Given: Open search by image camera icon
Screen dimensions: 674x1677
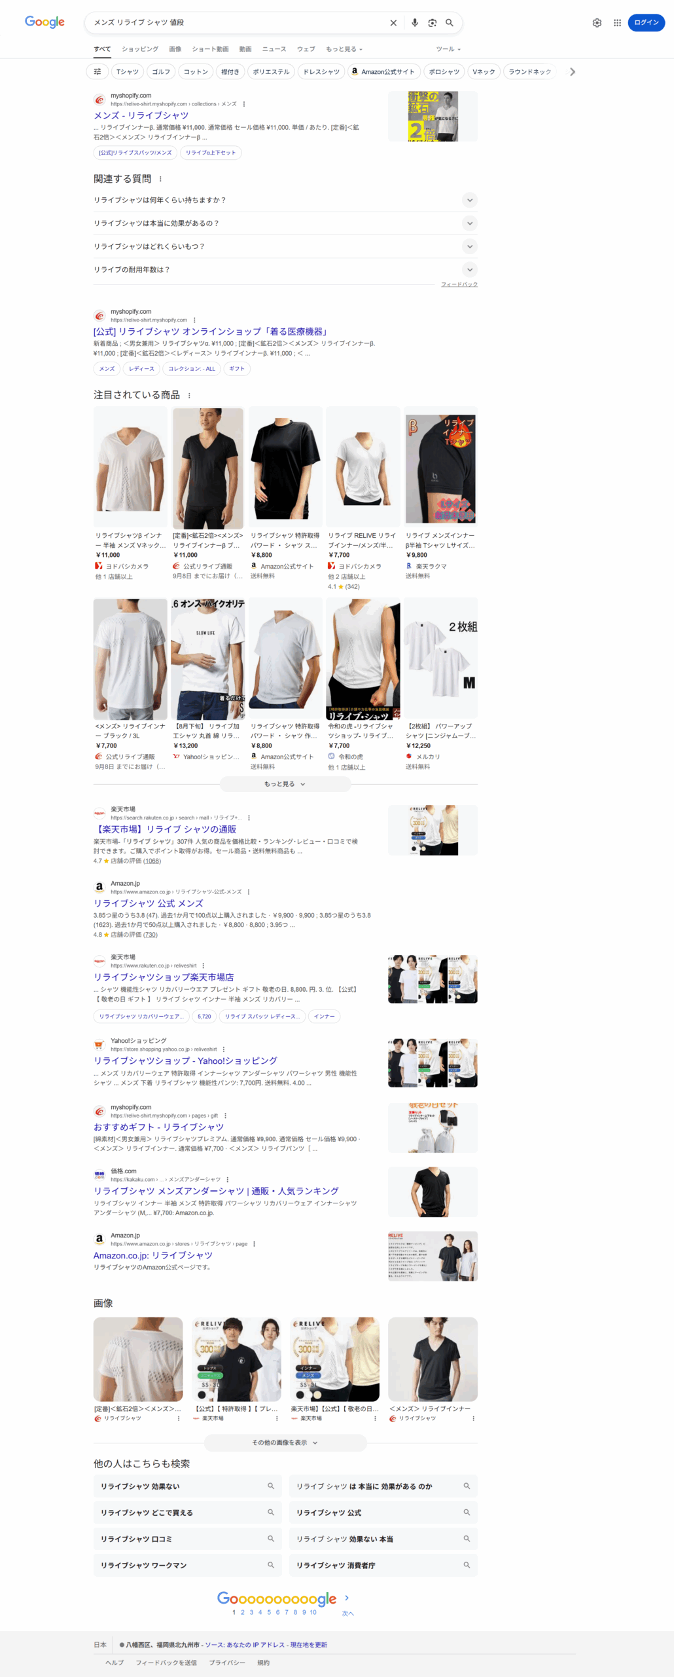Looking at the screenshot, I should pyautogui.click(x=432, y=23).
